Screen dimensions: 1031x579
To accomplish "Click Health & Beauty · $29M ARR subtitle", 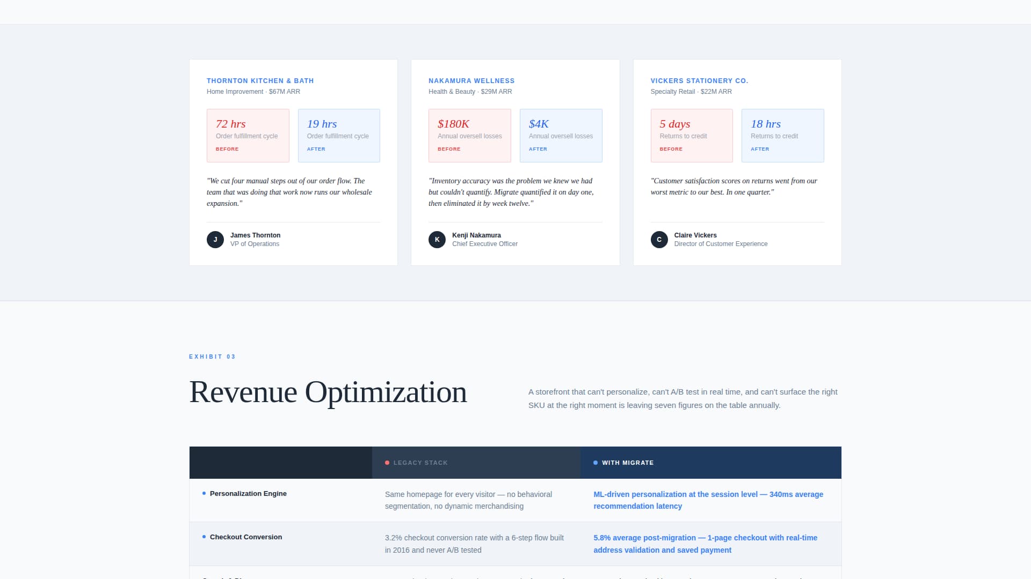I will (470, 92).
